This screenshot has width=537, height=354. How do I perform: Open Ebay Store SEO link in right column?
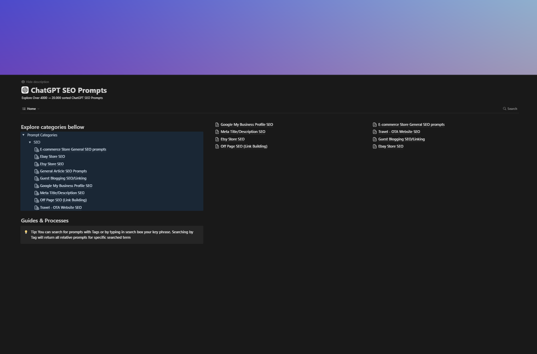(391, 146)
